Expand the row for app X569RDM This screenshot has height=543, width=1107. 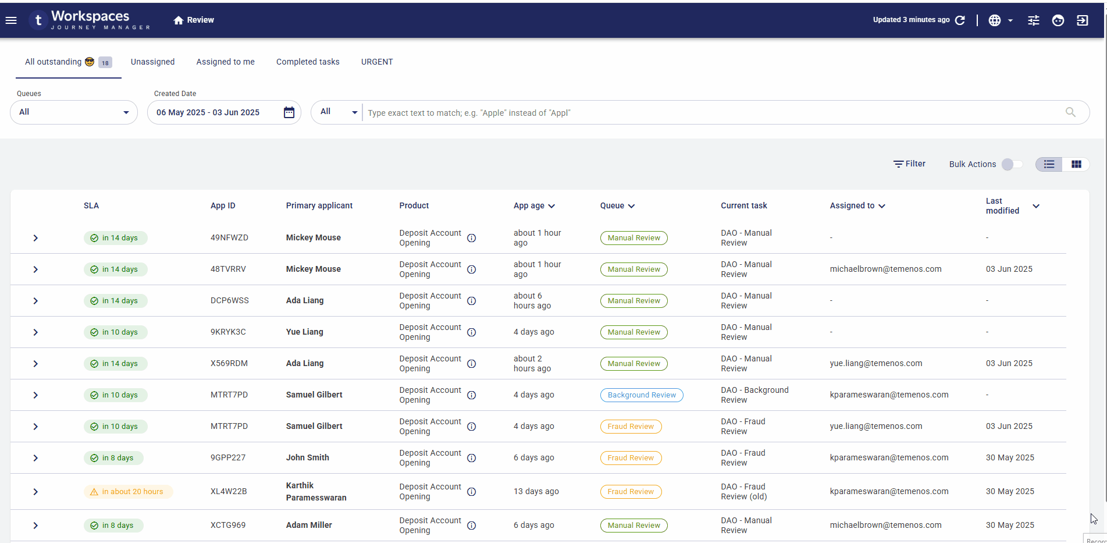pos(35,364)
